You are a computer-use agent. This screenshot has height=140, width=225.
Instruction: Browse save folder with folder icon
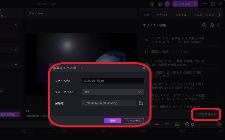(141, 103)
